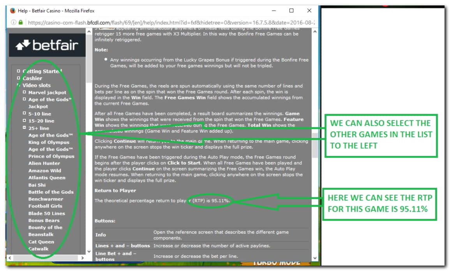
Task: Expand the Cashier section
Action: pyautogui.click(x=18, y=78)
